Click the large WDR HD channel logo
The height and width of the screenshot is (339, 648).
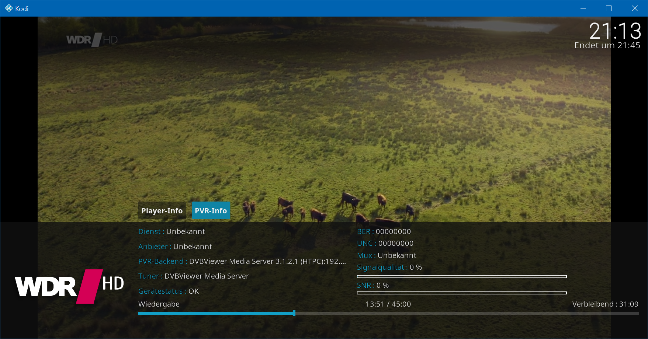click(69, 287)
